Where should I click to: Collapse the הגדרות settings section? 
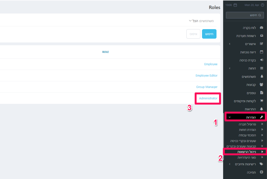coord(229,117)
